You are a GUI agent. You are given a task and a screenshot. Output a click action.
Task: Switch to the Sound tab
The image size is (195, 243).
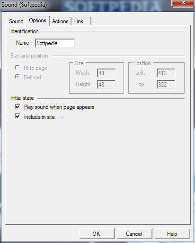pyautogui.click(x=16, y=21)
